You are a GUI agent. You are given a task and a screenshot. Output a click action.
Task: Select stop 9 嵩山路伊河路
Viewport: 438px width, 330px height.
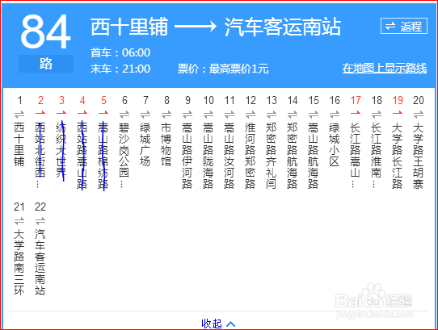coord(187,156)
